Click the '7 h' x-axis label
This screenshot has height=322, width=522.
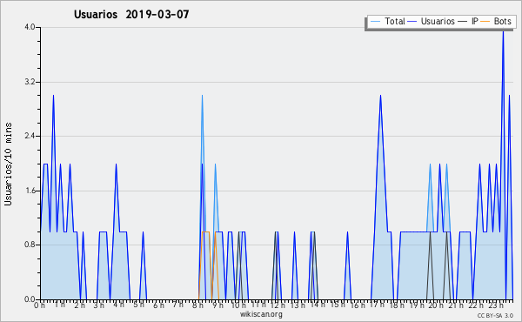point(178,305)
